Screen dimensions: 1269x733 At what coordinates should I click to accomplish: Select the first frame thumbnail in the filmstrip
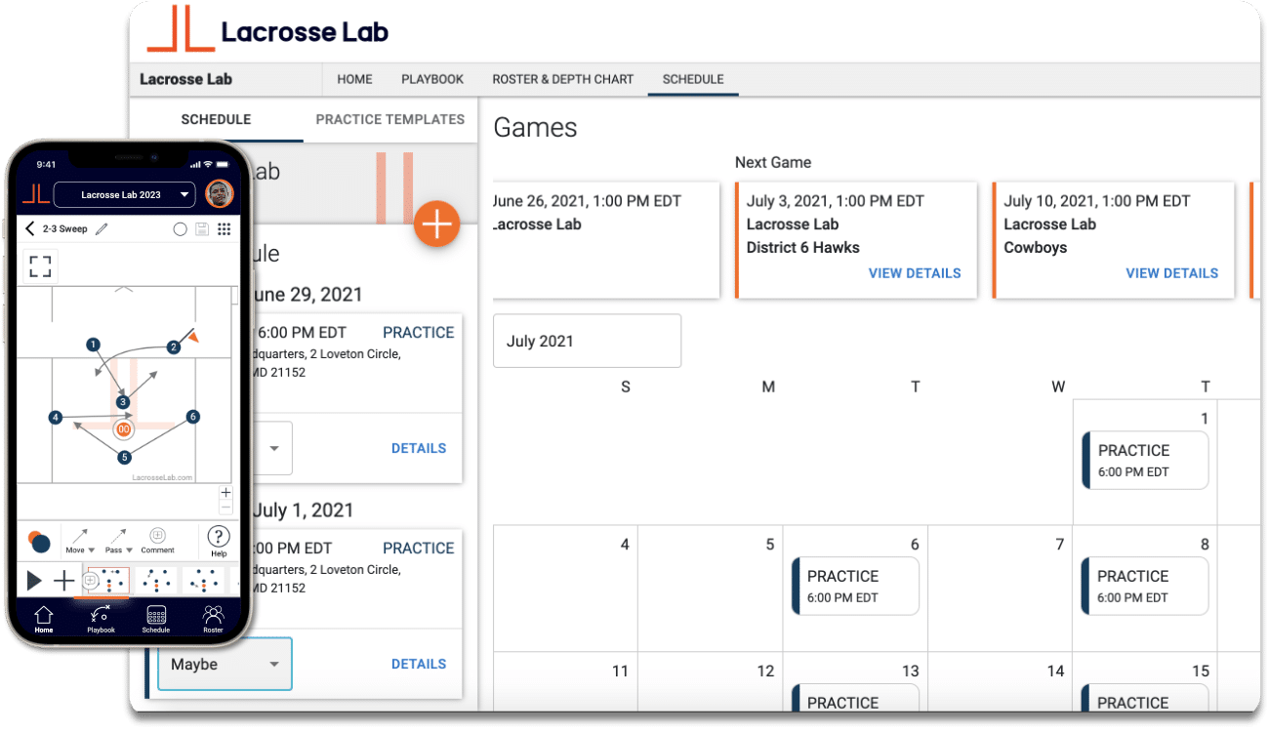click(x=110, y=580)
